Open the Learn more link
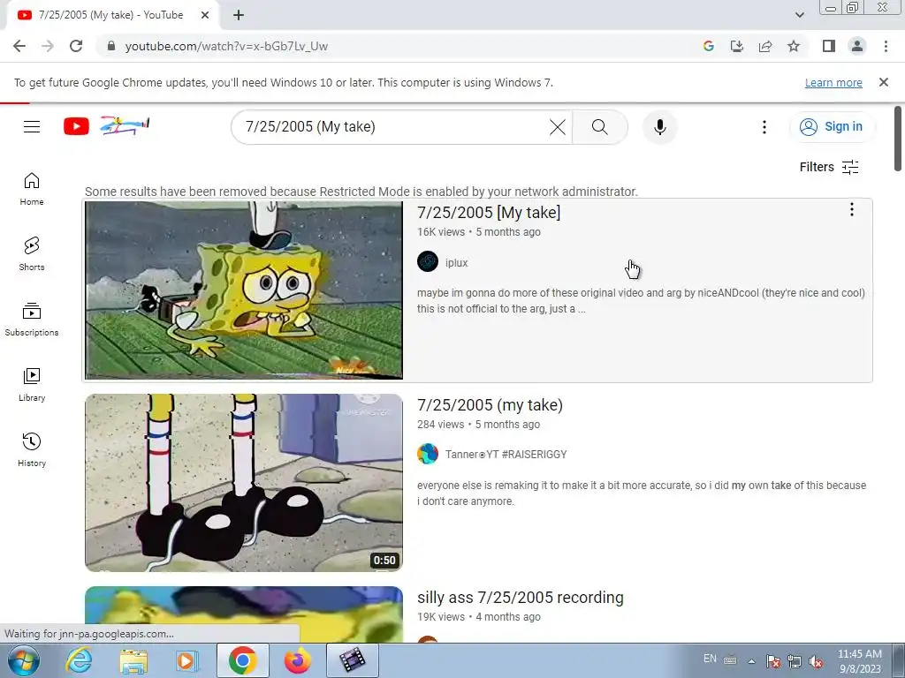Screen dimensions: 905x678 833,82
